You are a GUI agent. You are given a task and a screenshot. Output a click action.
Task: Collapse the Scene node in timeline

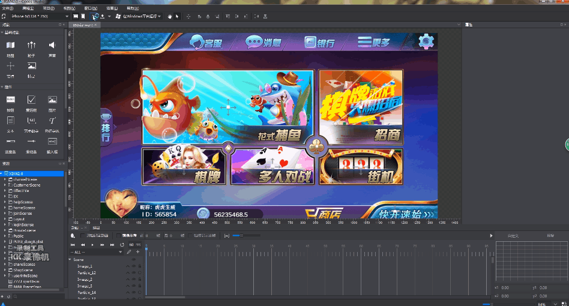click(x=70, y=260)
